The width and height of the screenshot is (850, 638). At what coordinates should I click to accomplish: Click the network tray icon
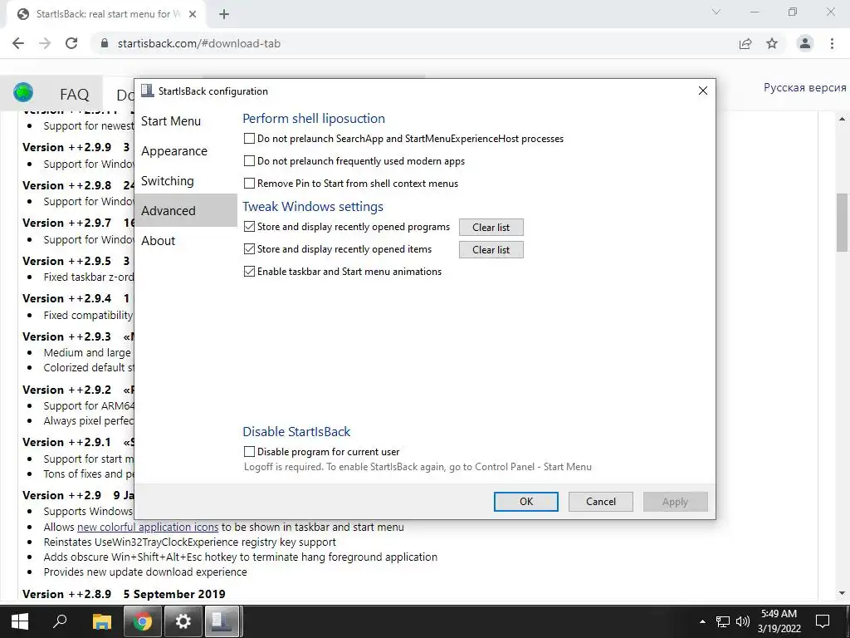(723, 621)
